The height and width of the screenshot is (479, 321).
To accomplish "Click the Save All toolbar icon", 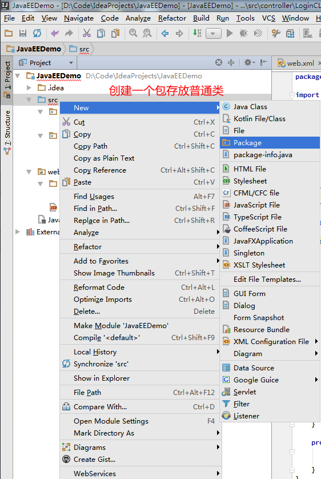I will (23, 33).
